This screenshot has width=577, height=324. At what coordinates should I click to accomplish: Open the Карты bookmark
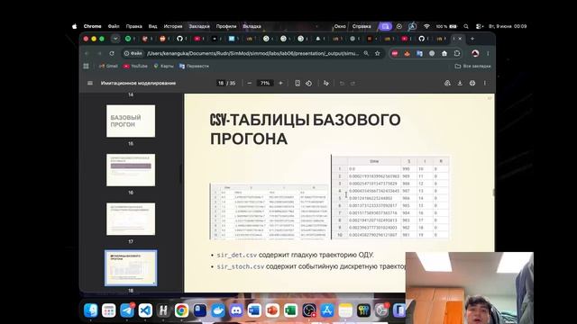[163, 66]
